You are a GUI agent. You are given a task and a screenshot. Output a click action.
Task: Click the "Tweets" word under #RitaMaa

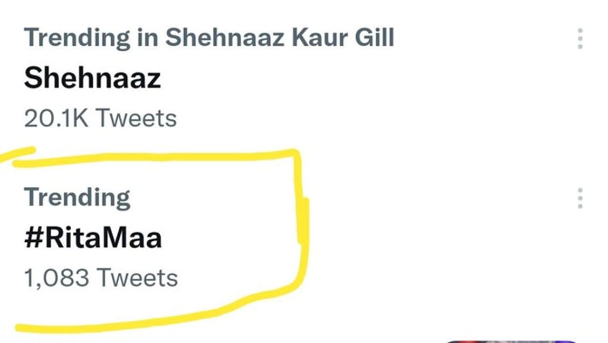pyautogui.click(x=137, y=277)
